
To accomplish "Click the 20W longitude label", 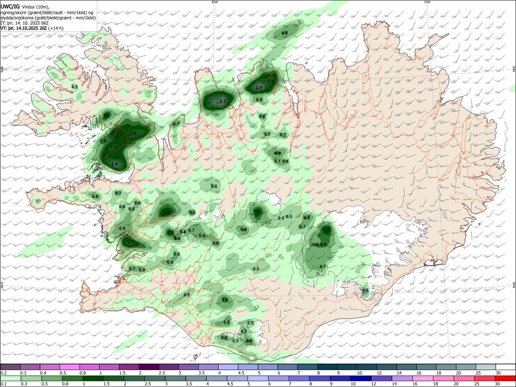I will [214, 2].
